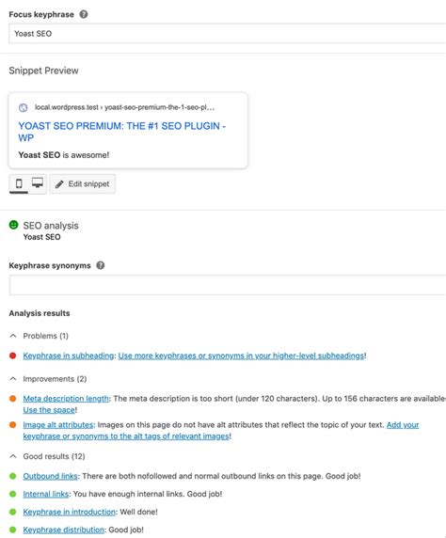Screen dimensions: 446x538
Task: Open the Meta description length link
Action: click(66, 399)
